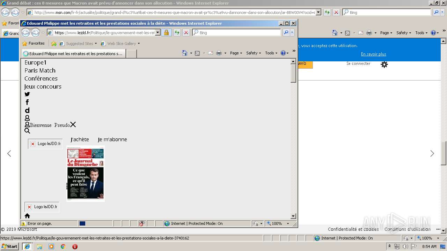Open the zoom dropdown in the back window's status bar
This screenshot has height=251, width=447.
click(438, 238)
